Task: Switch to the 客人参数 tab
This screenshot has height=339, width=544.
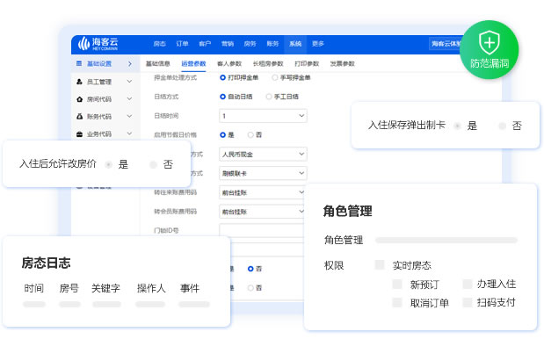Action: click(x=229, y=64)
